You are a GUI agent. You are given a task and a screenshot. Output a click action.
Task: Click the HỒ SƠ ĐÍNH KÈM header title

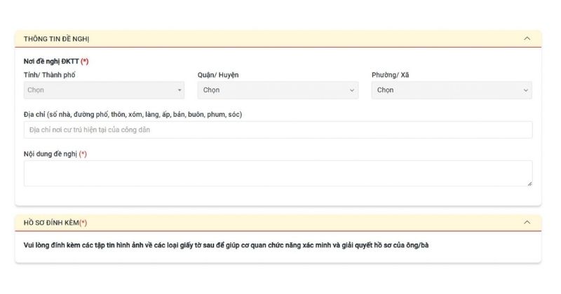pos(55,223)
